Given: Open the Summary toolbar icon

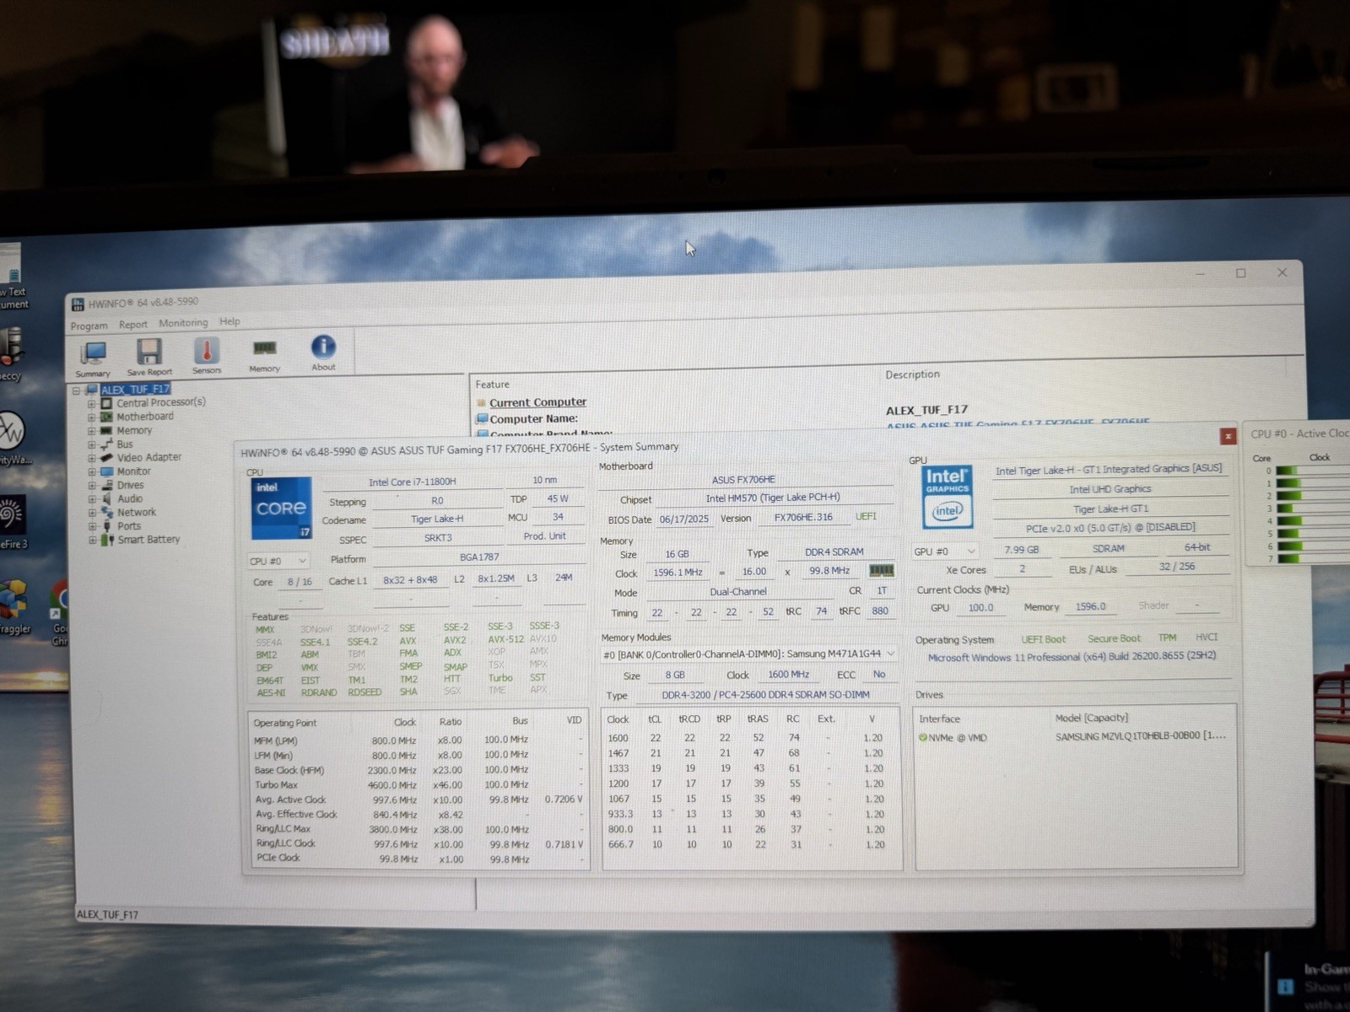Looking at the screenshot, I should coord(93,358).
